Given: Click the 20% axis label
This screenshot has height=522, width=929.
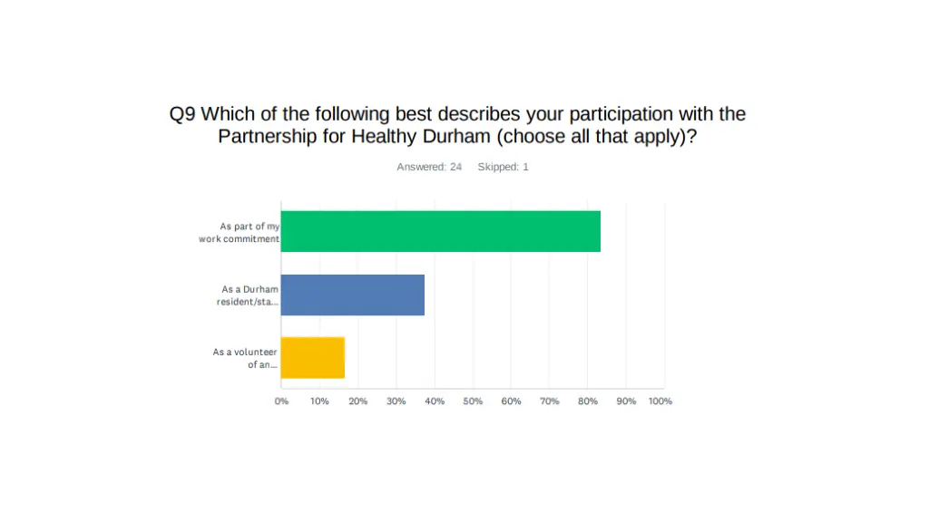Looking at the screenshot, I should pyautogui.click(x=357, y=401).
